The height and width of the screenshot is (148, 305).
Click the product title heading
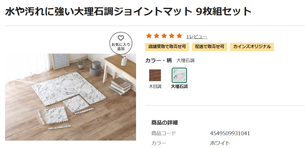(x=128, y=12)
